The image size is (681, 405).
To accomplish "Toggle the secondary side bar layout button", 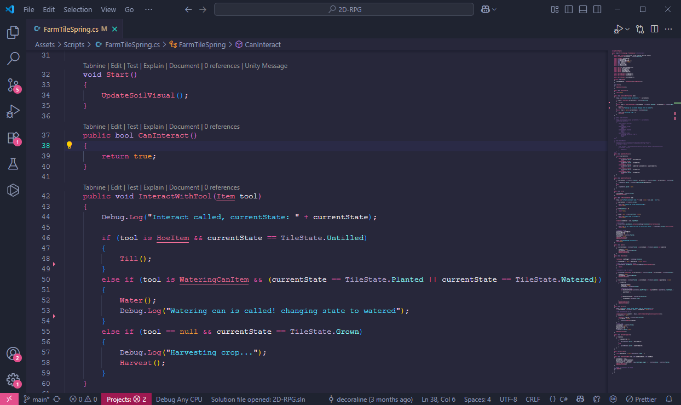I will [598, 9].
